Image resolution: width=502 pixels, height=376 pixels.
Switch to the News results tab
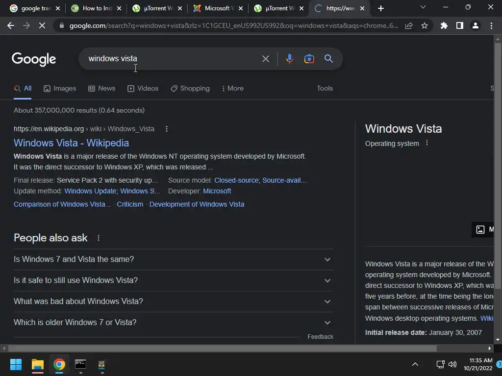click(102, 89)
